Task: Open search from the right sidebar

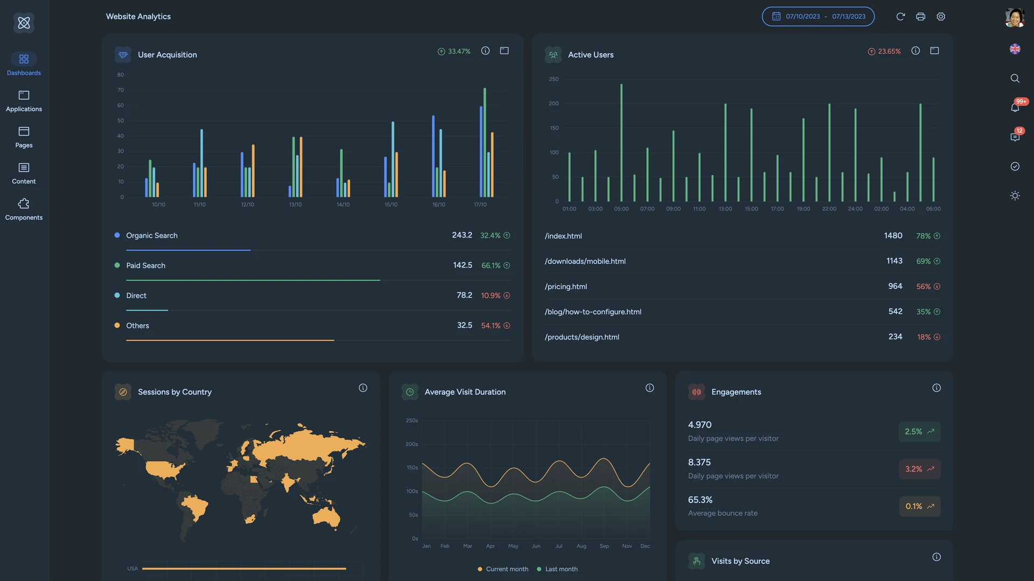Action: [x=1015, y=79]
